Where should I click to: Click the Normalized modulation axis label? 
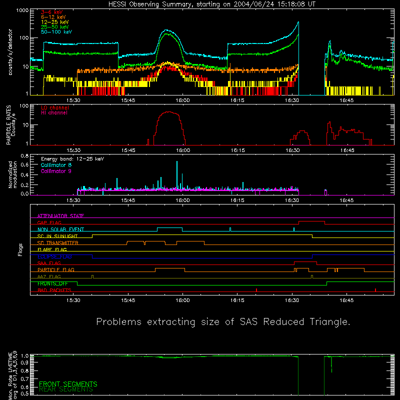(12, 174)
